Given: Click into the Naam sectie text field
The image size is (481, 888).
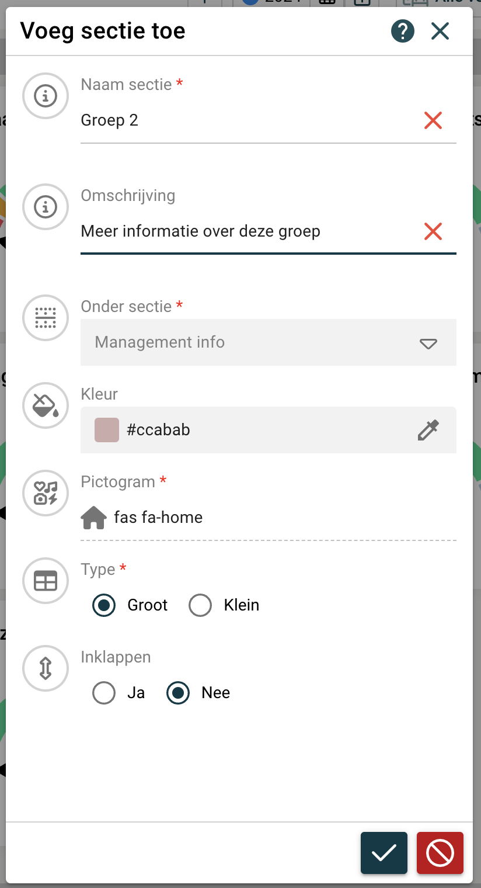Looking at the screenshot, I should [245, 120].
